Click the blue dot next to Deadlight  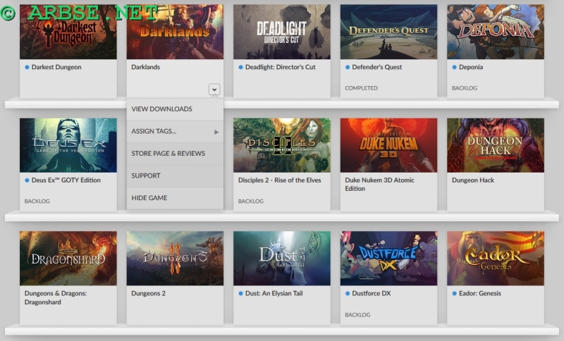240,67
